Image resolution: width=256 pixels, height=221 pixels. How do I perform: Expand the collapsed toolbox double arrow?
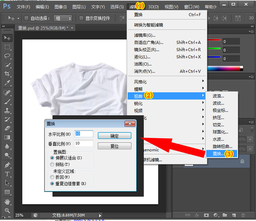[x=3, y=26]
